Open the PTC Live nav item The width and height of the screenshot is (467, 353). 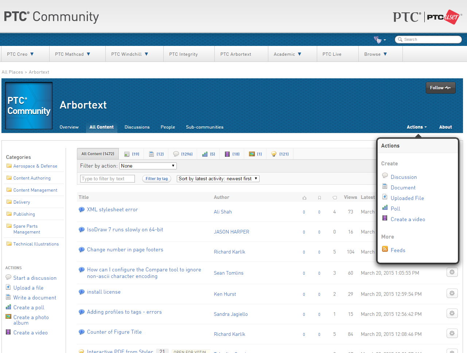point(332,54)
